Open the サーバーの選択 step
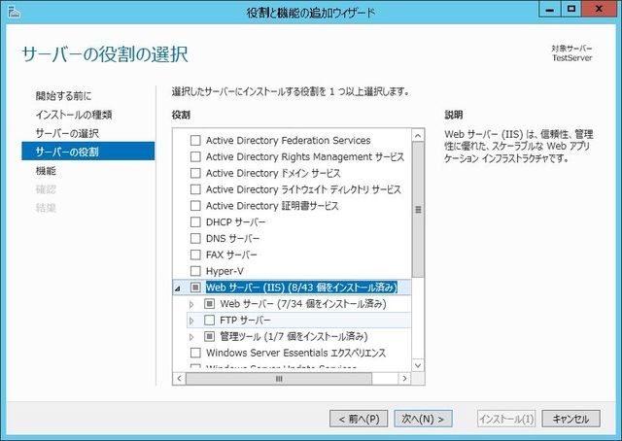The width and height of the screenshot is (622, 441). (x=67, y=133)
